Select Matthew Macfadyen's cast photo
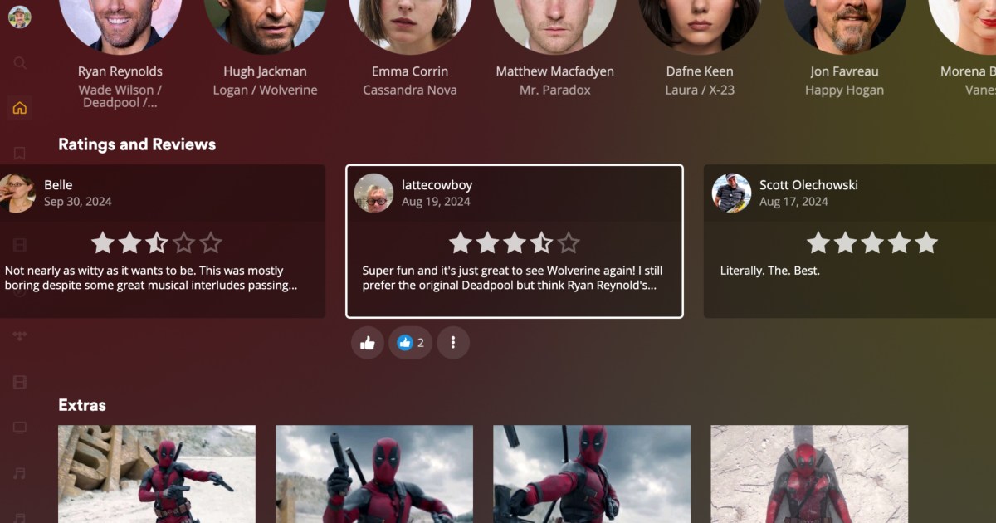 (554, 25)
